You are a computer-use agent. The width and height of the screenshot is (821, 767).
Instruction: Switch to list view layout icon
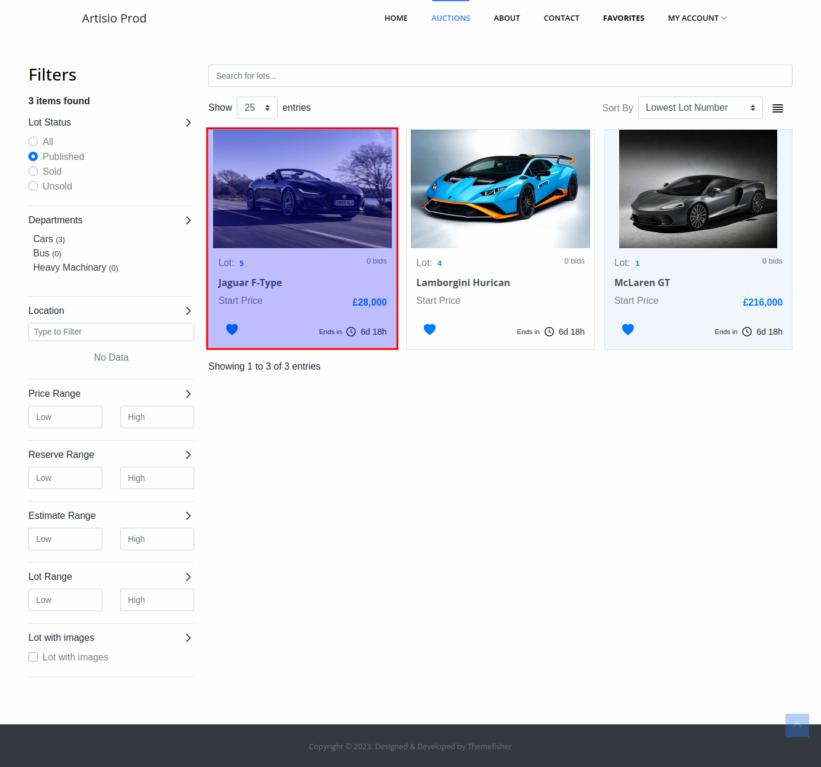tap(778, 108)
